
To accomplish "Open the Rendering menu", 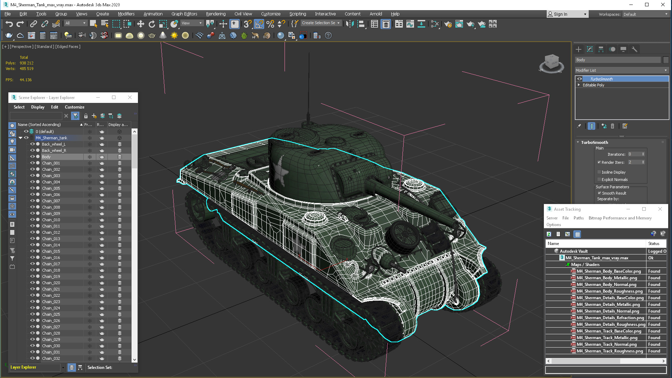I will point(216,14).
